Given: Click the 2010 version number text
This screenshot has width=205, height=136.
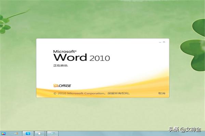Looking at the screenshot, I should click(99, 58).
